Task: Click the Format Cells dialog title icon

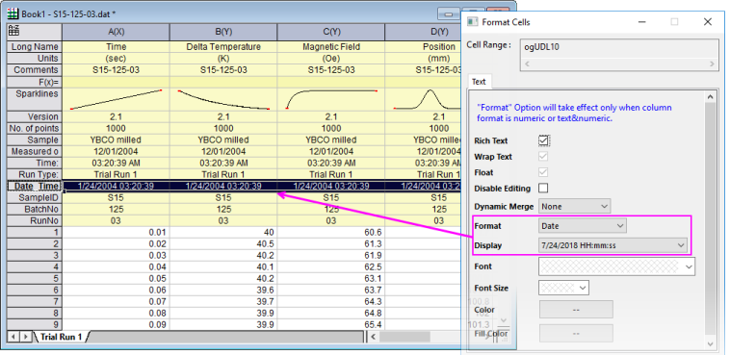Action: pos(473,22)
